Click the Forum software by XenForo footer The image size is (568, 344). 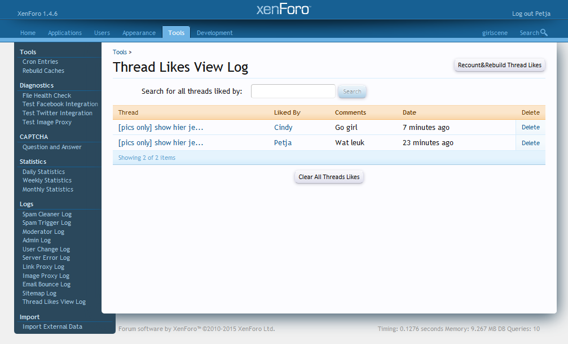[197, 329]
